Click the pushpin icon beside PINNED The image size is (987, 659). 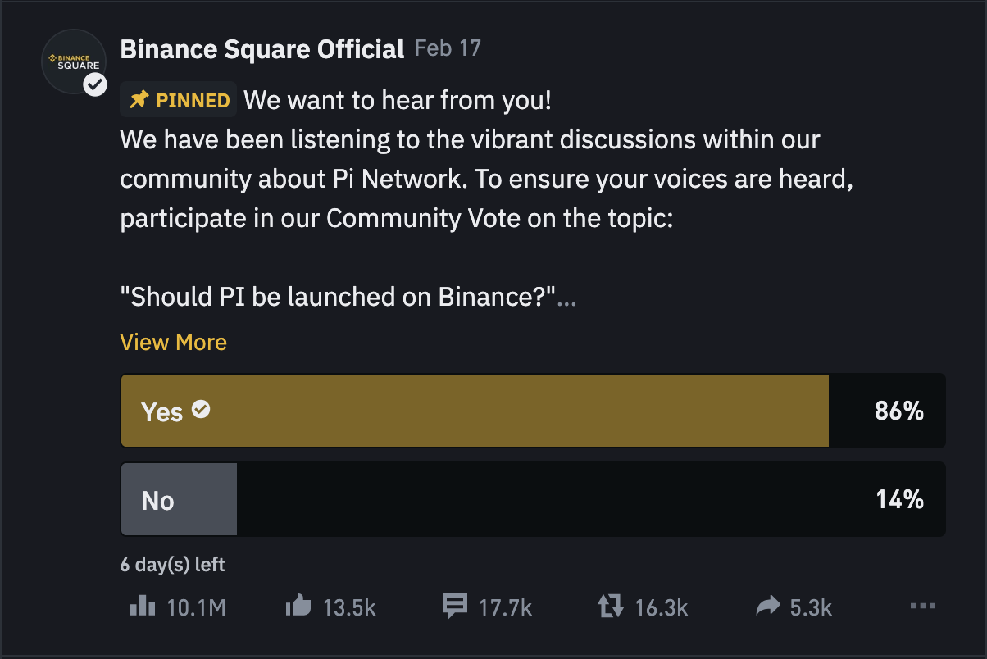[x=140, y=101]
